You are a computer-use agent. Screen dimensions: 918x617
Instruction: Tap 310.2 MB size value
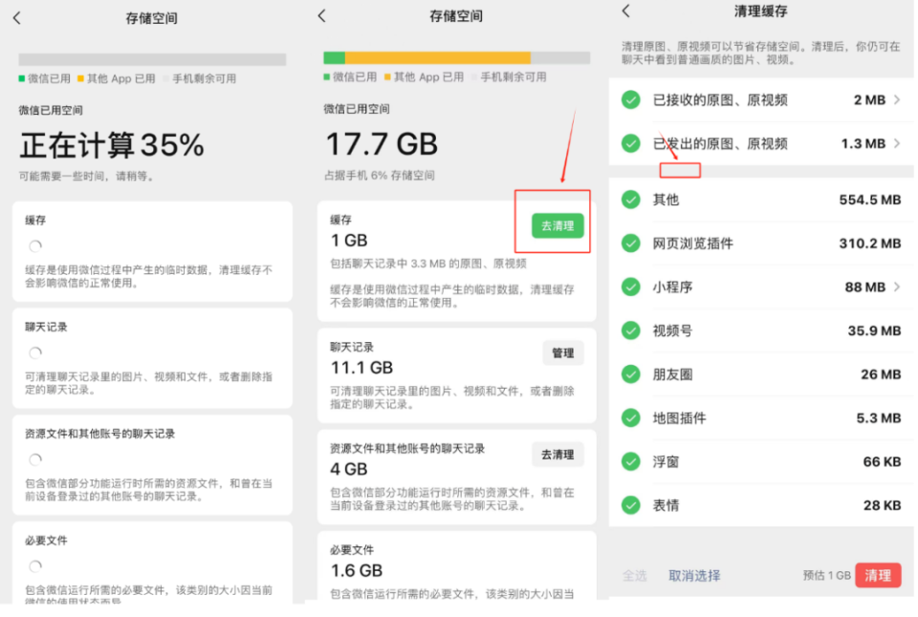pyautogui.click(x=870, y=244)
